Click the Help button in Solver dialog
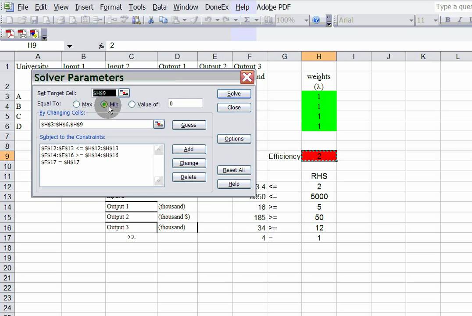Viewport: 472px width, 316px height. pyautogui.click(x=234, y=184)
